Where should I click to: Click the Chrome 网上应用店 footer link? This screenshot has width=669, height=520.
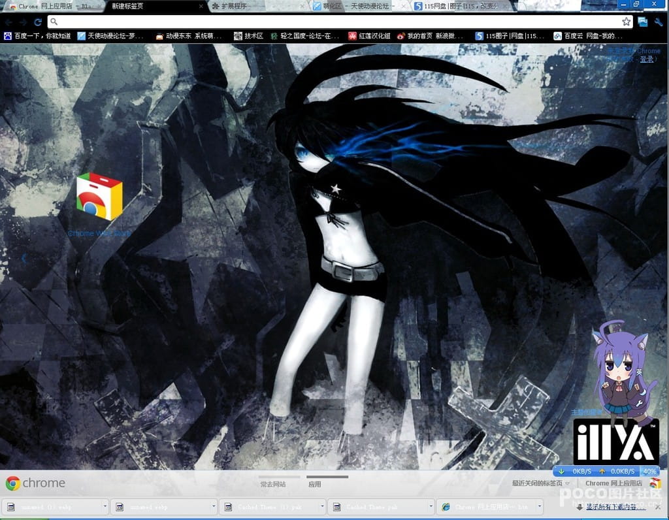tap(613, 483)
